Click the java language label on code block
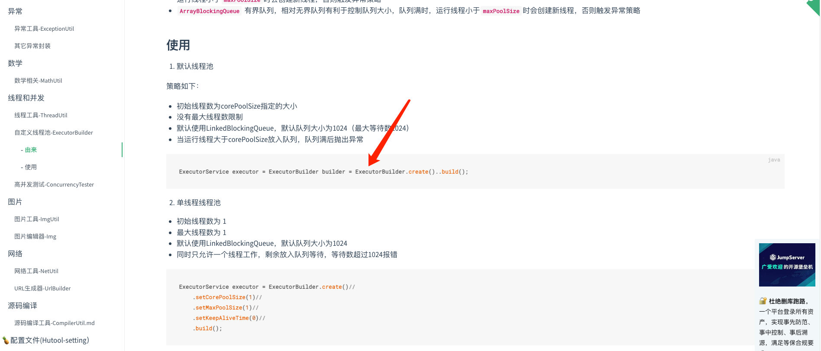821x351 pixels. coord(774,160)
